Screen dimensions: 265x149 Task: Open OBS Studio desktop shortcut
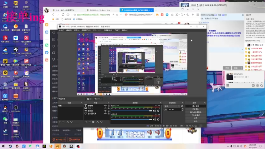tap(16, 109)
